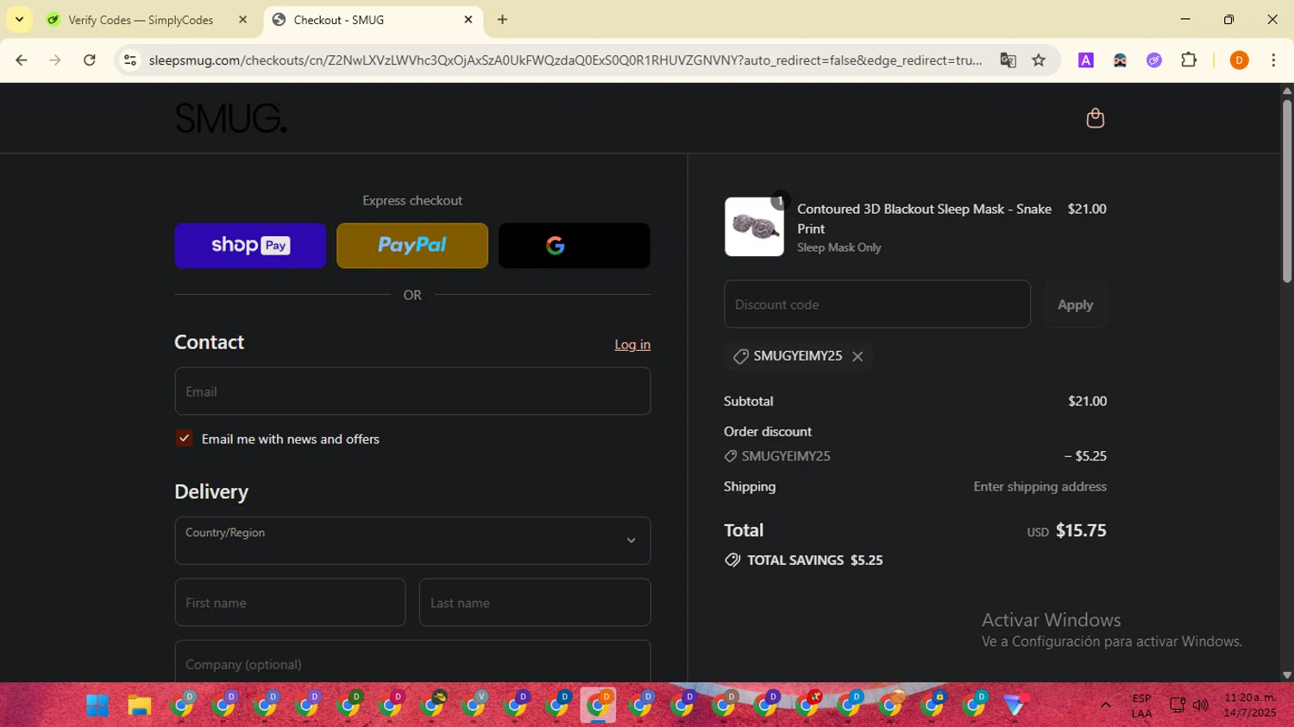Click the Last name field
Image resolution: width=1294 pixels, height=727 pixels.
point(535,603)
